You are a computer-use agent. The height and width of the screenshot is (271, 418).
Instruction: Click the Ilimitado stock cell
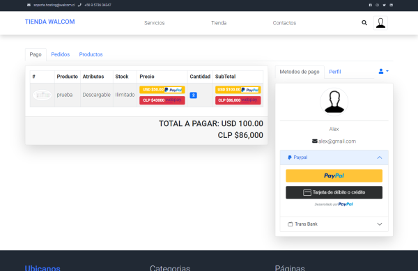click(125, 95)
